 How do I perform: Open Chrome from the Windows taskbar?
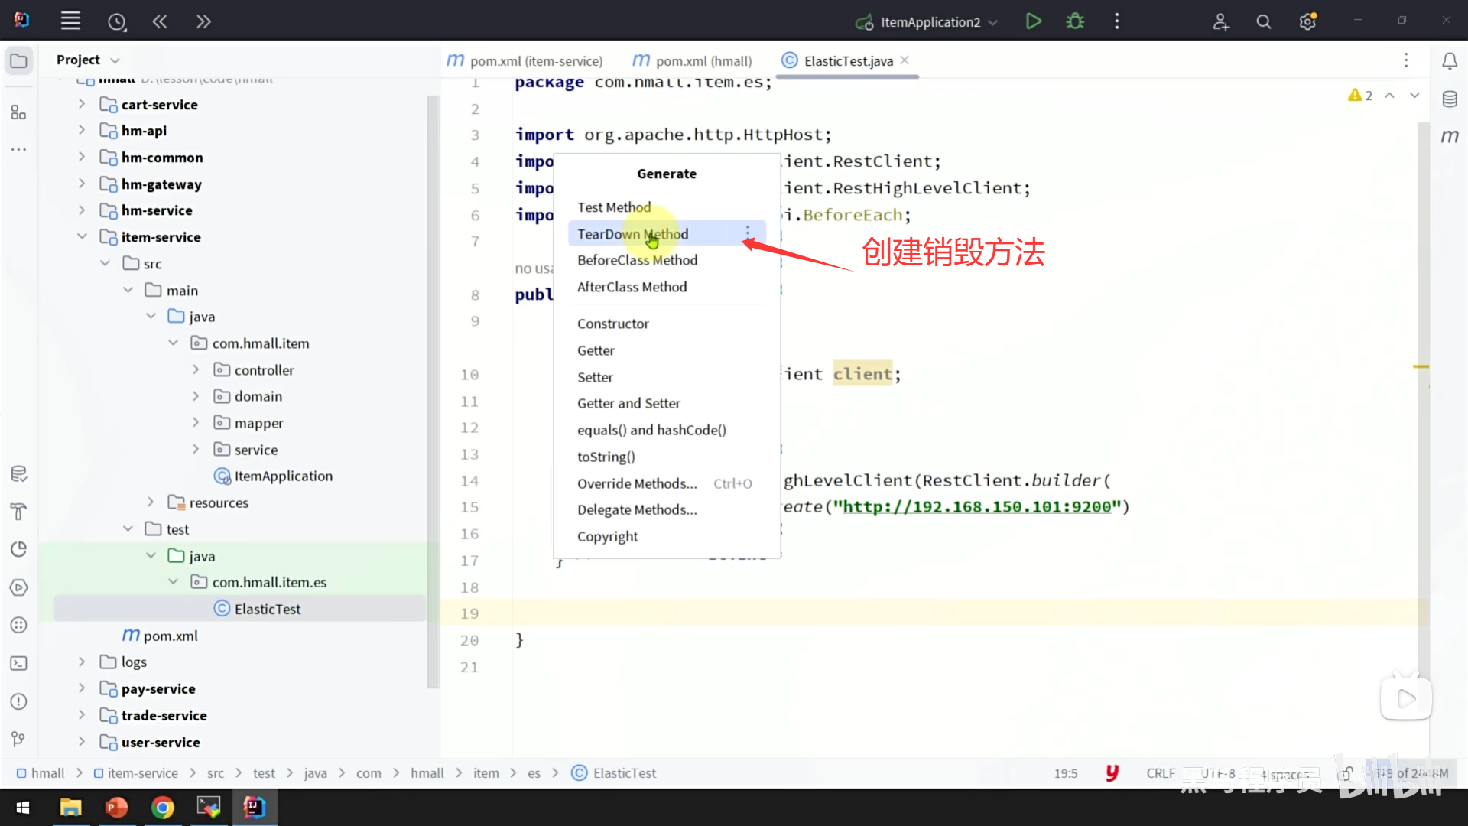pyautogui.click(x=162, y=807)
